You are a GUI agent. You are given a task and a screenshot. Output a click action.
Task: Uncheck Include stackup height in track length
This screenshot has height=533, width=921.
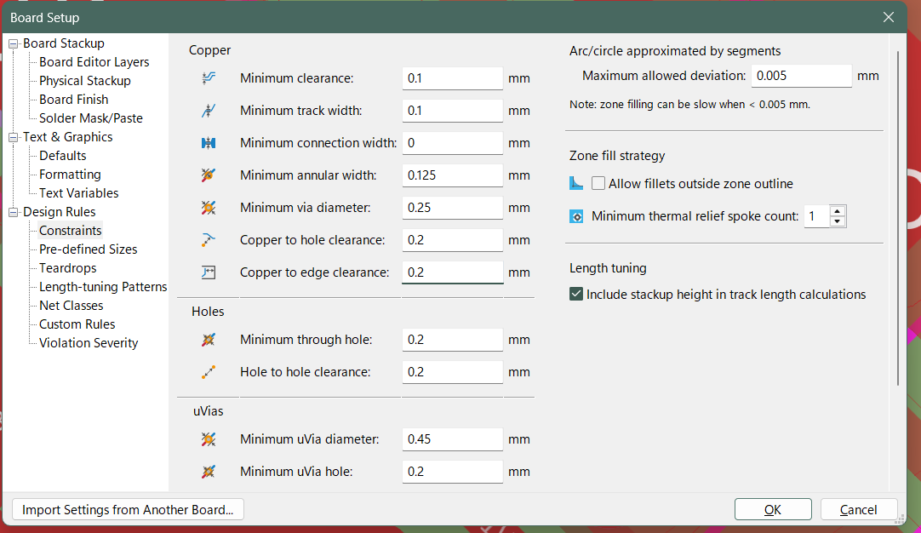click(x=576, y=295)
